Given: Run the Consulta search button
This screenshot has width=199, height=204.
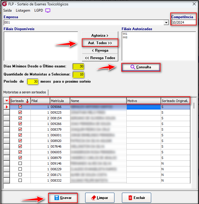Looking at the screenshot, I should pos(141,67).
